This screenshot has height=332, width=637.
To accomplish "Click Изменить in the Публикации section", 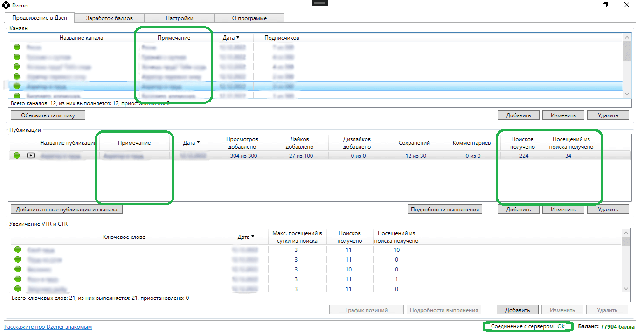I will pos(563,210).
